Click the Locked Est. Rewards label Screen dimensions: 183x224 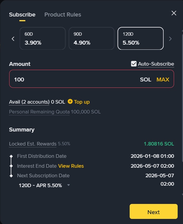[32, 144]
